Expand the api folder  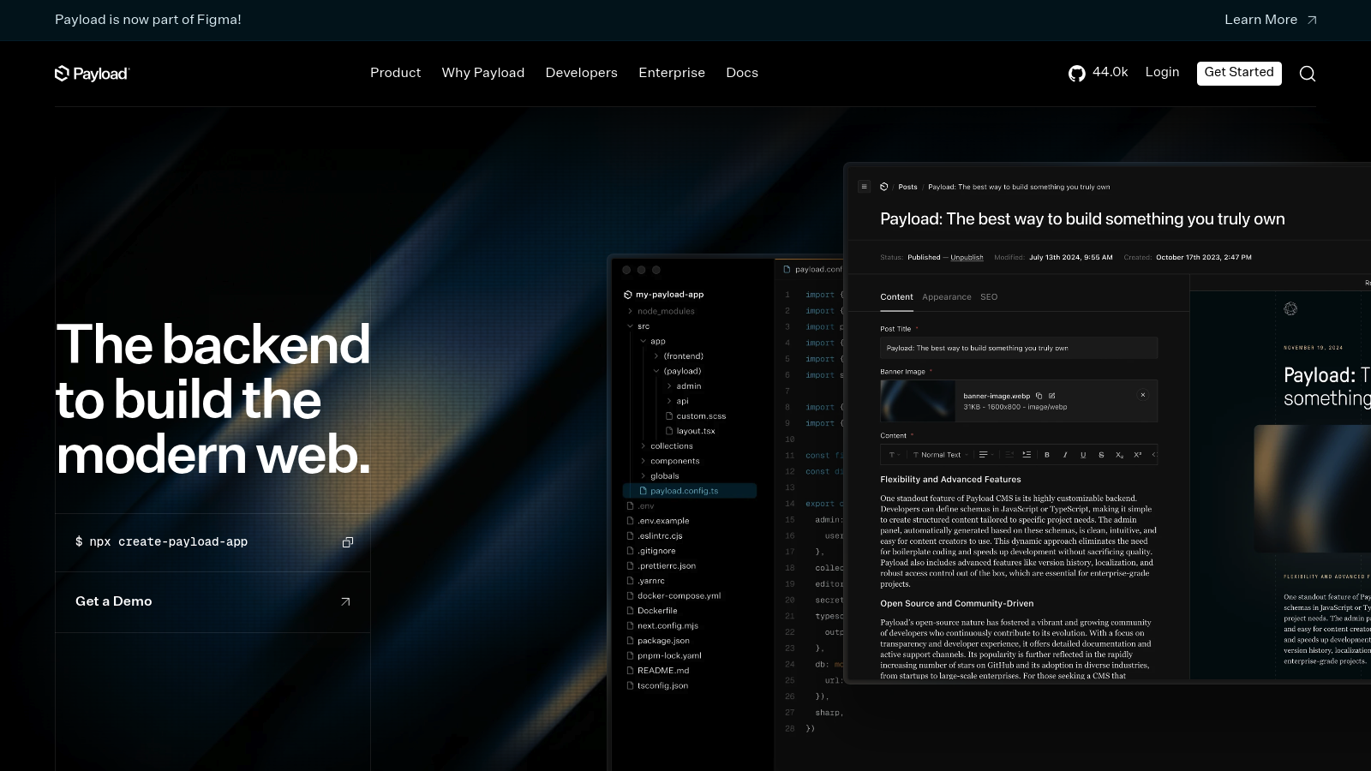point(678,401)
